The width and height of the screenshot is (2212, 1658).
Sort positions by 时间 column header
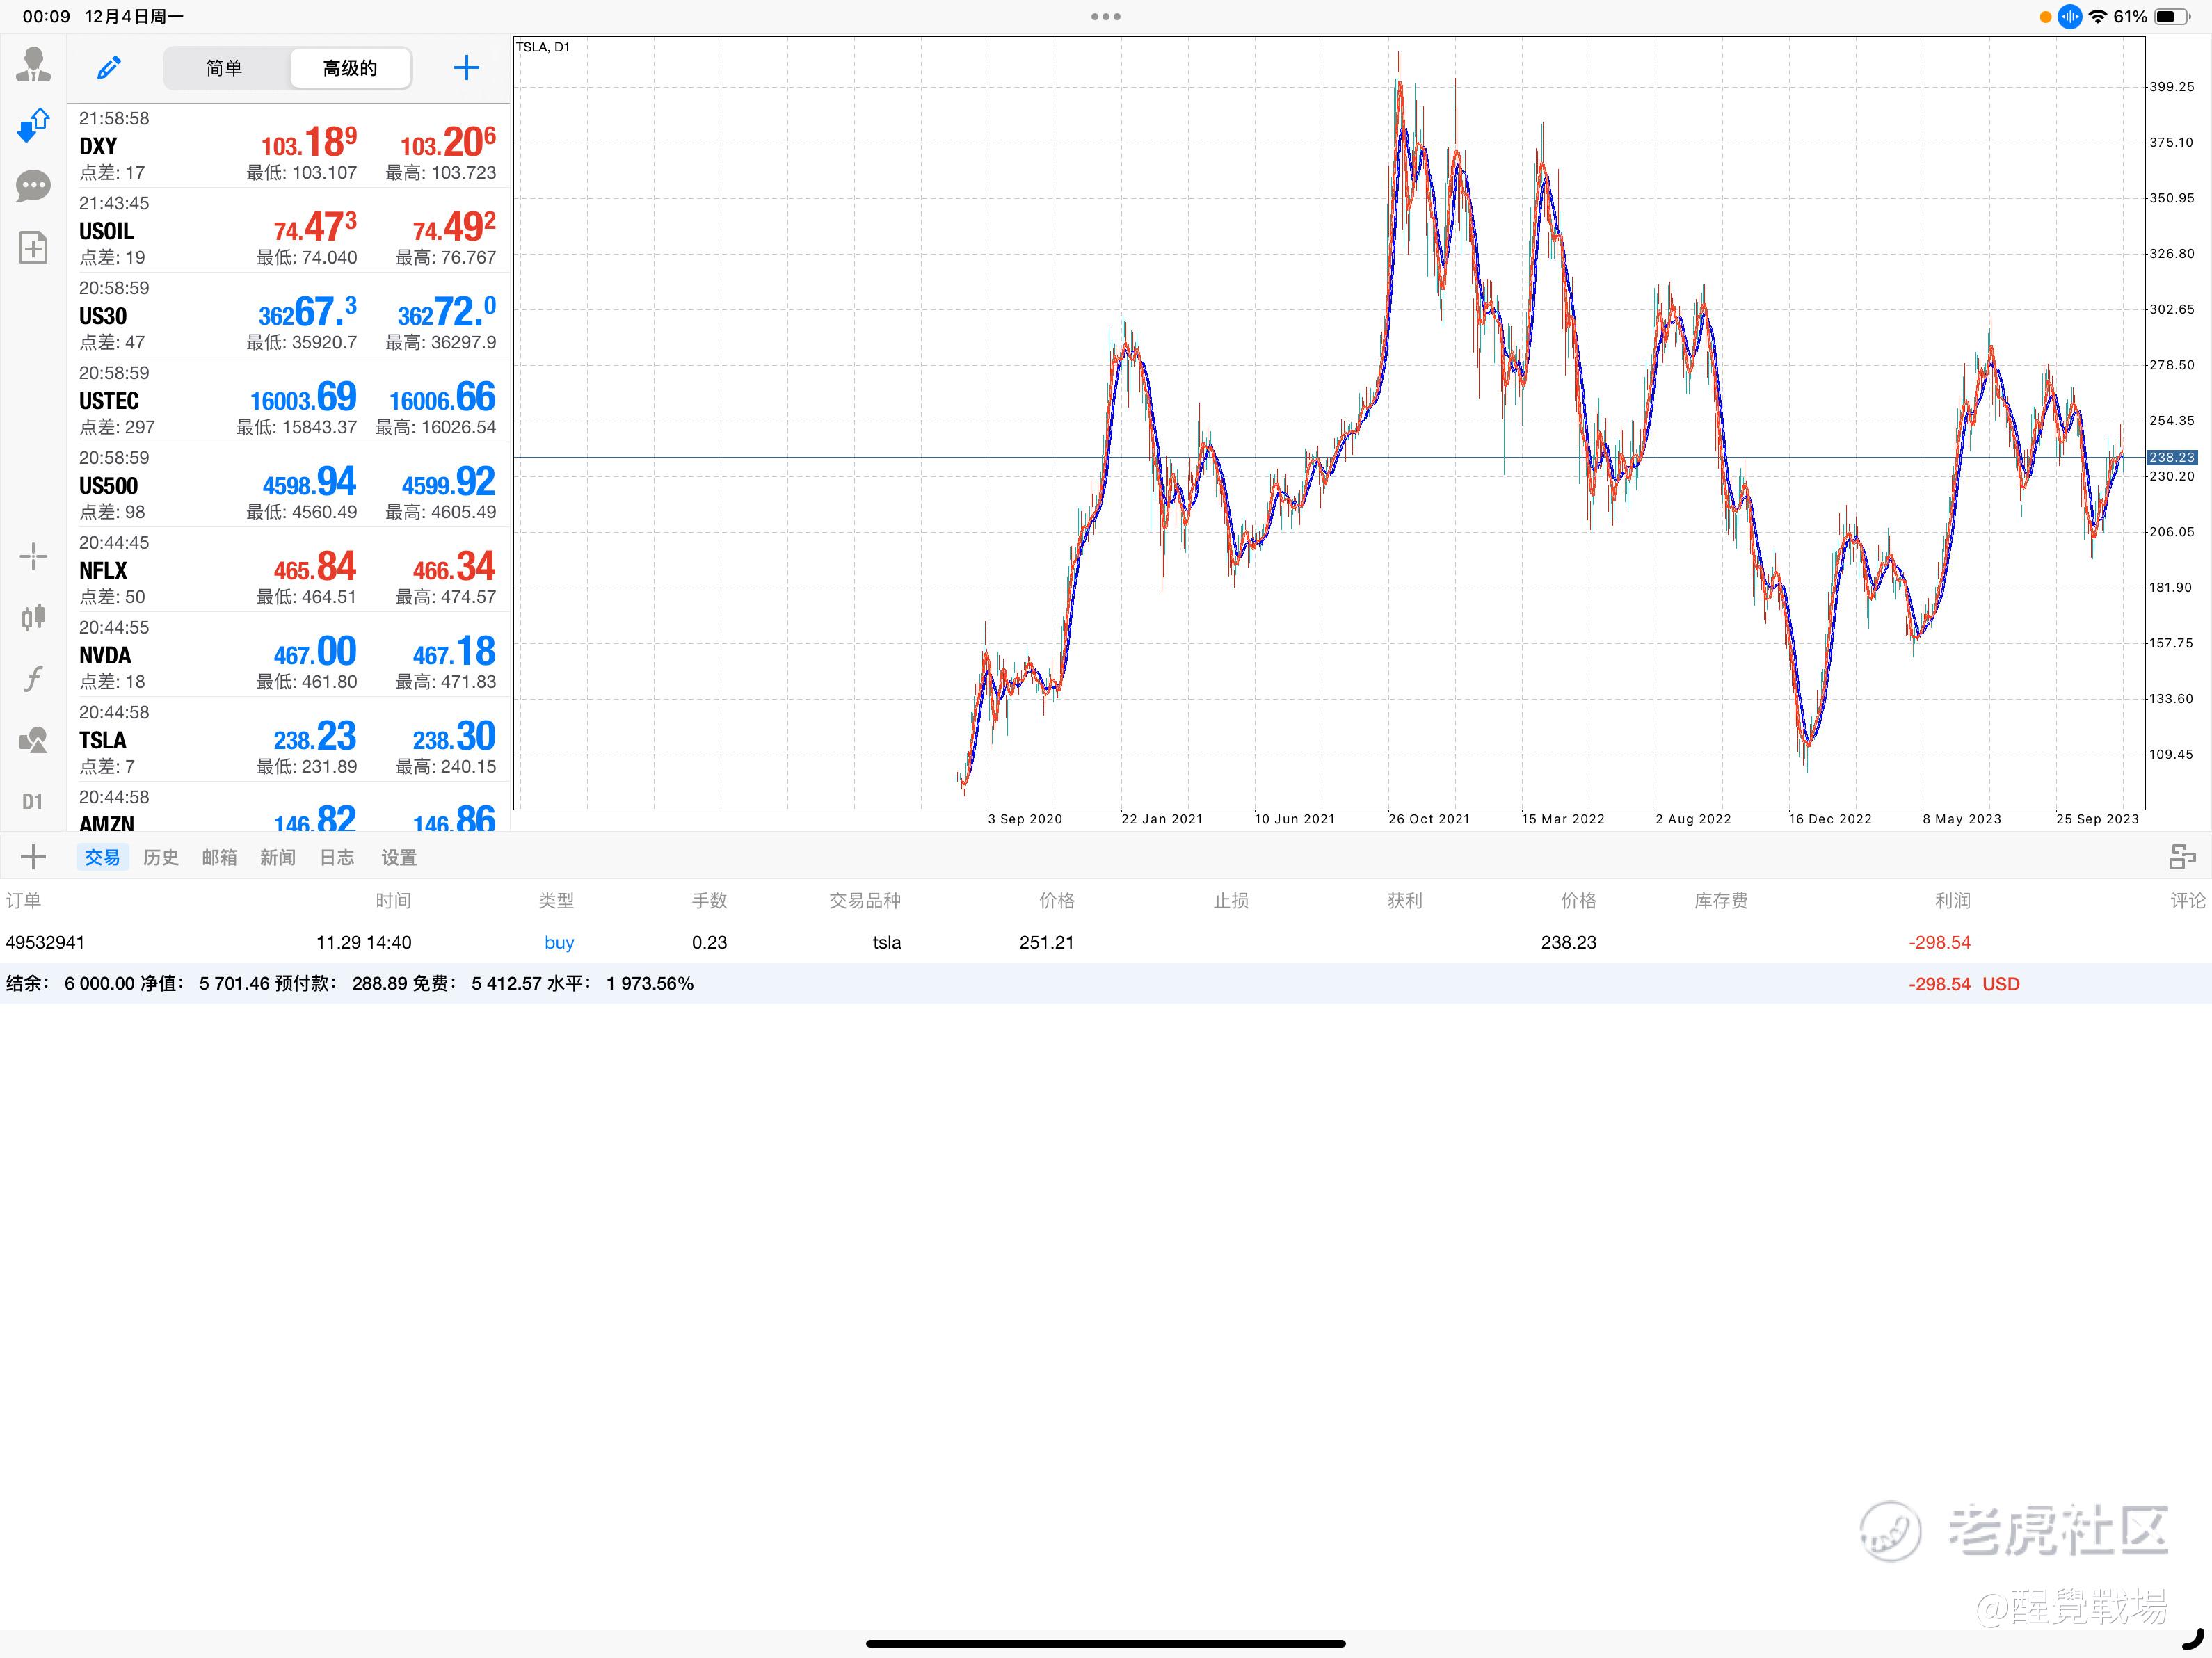[393, 901]
